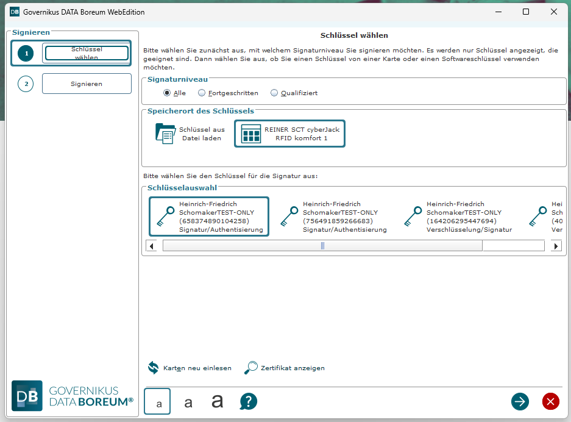
Task: Click the Governikus DATA Boreum logo
Action: point(73,396)
